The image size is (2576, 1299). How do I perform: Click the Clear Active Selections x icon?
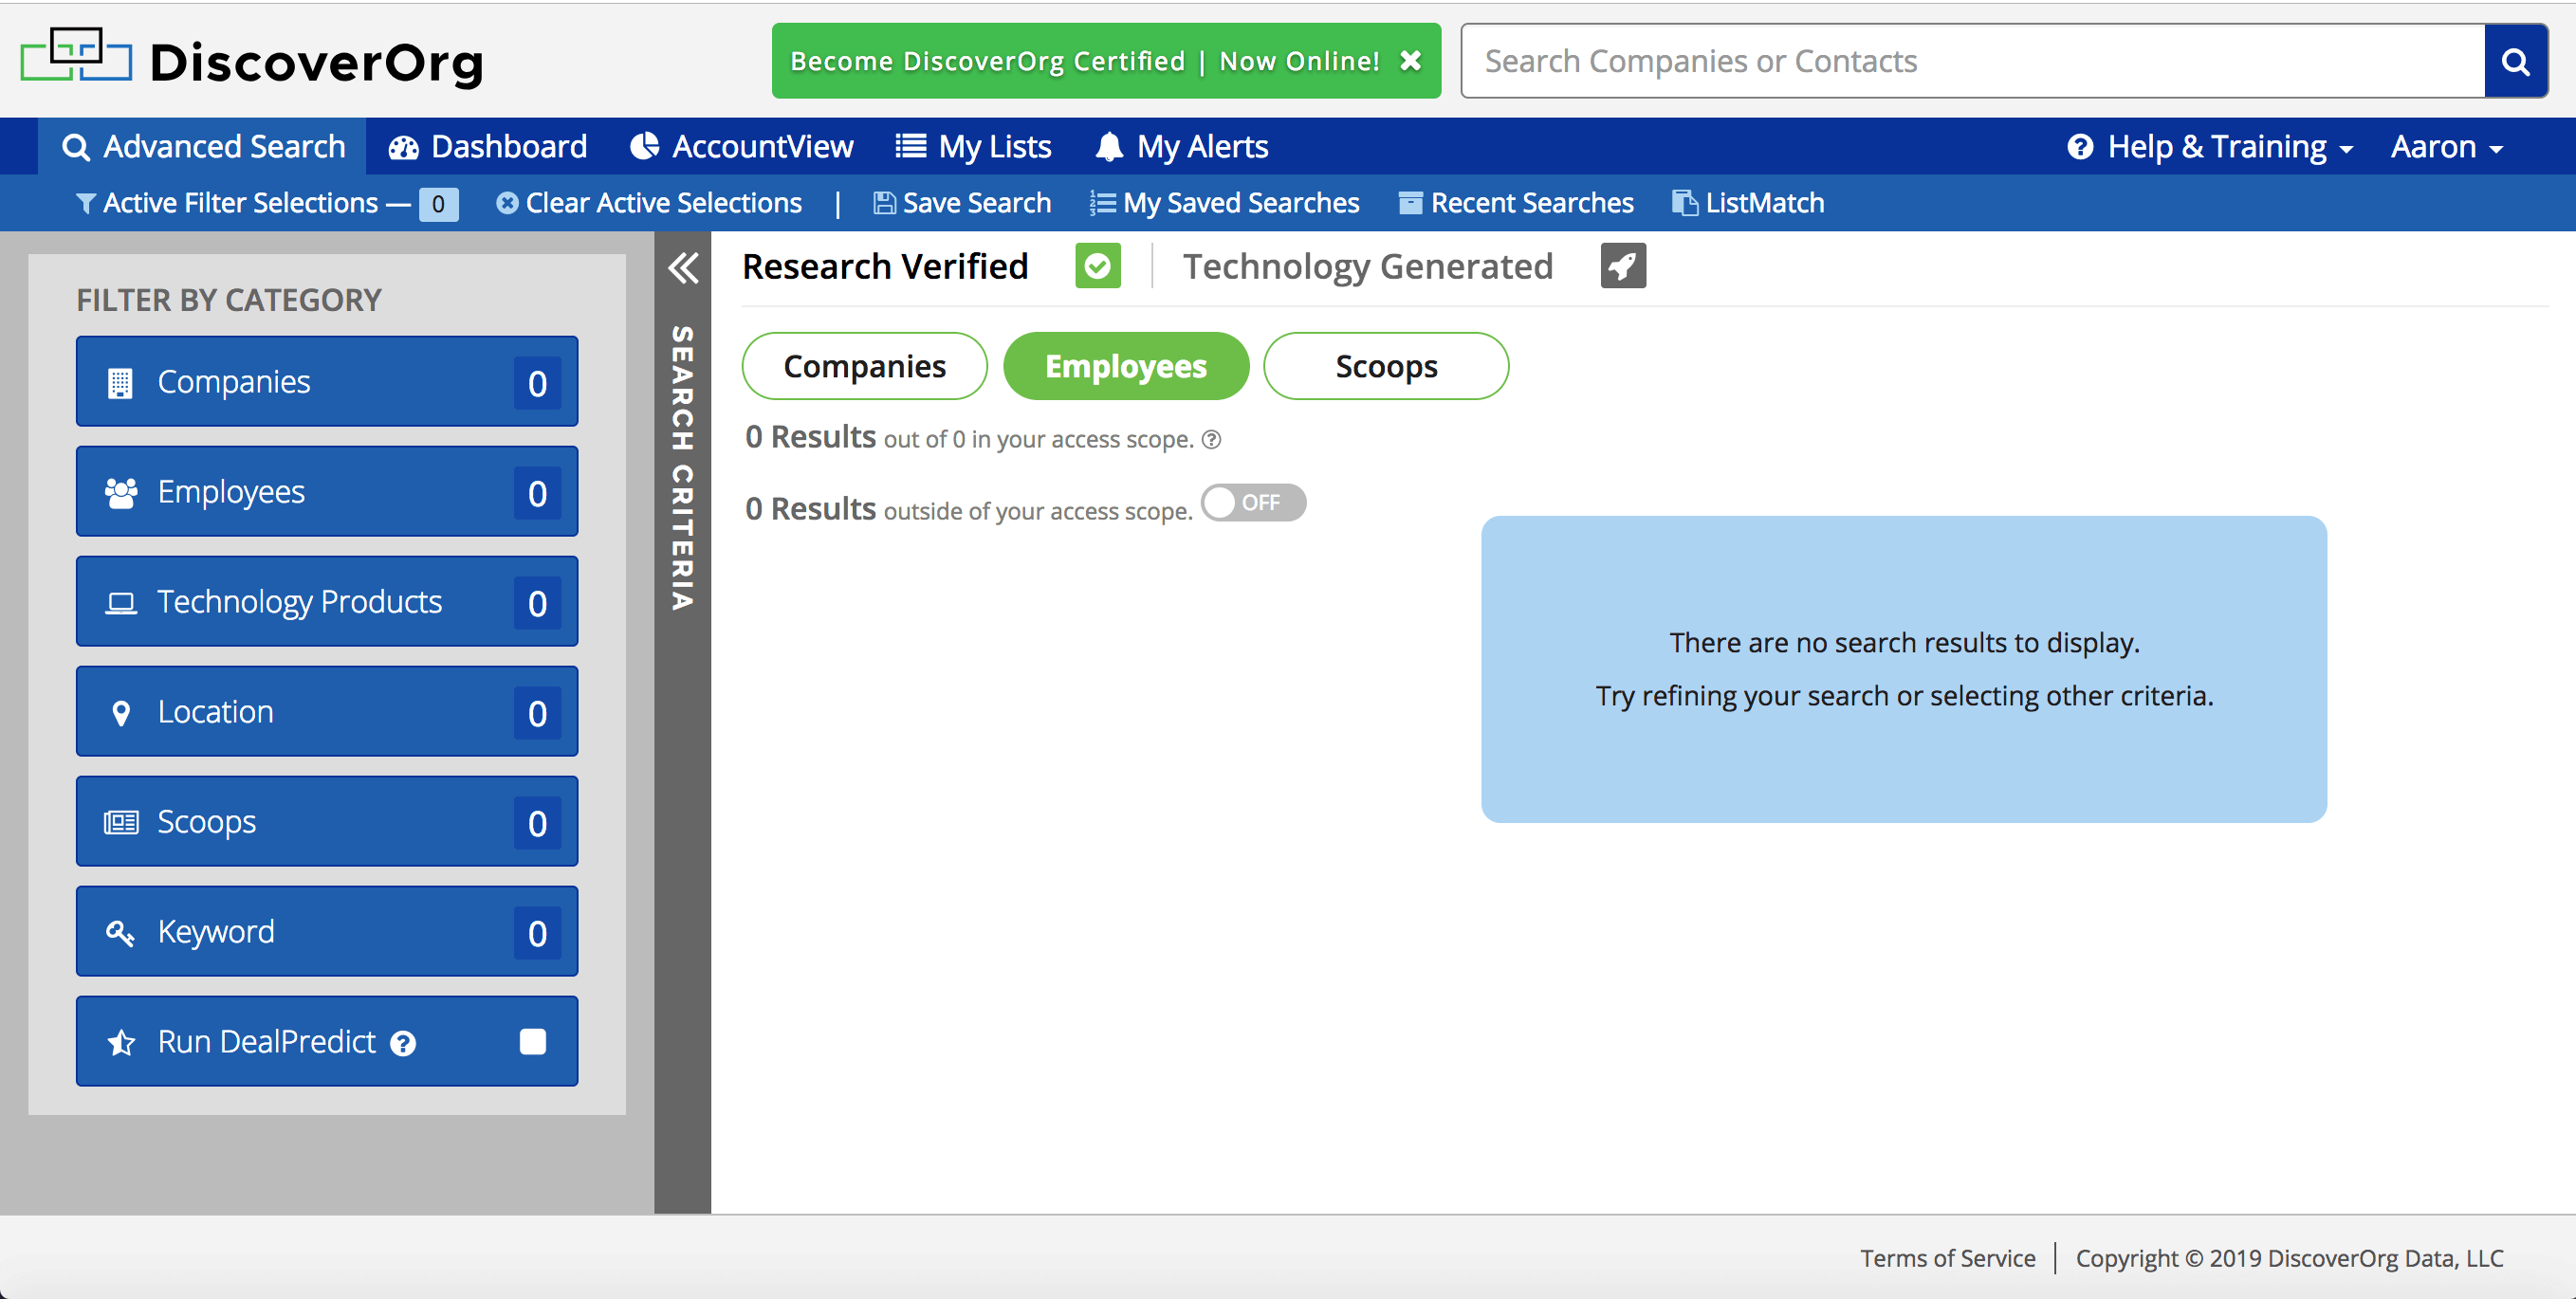[x=507, y=203]
